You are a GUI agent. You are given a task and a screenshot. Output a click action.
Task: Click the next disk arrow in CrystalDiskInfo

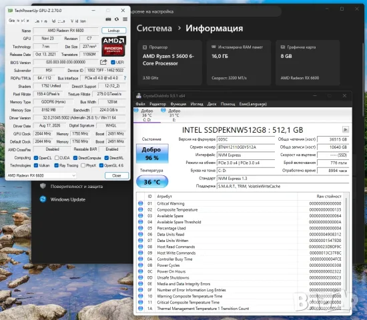click(346, 129)
